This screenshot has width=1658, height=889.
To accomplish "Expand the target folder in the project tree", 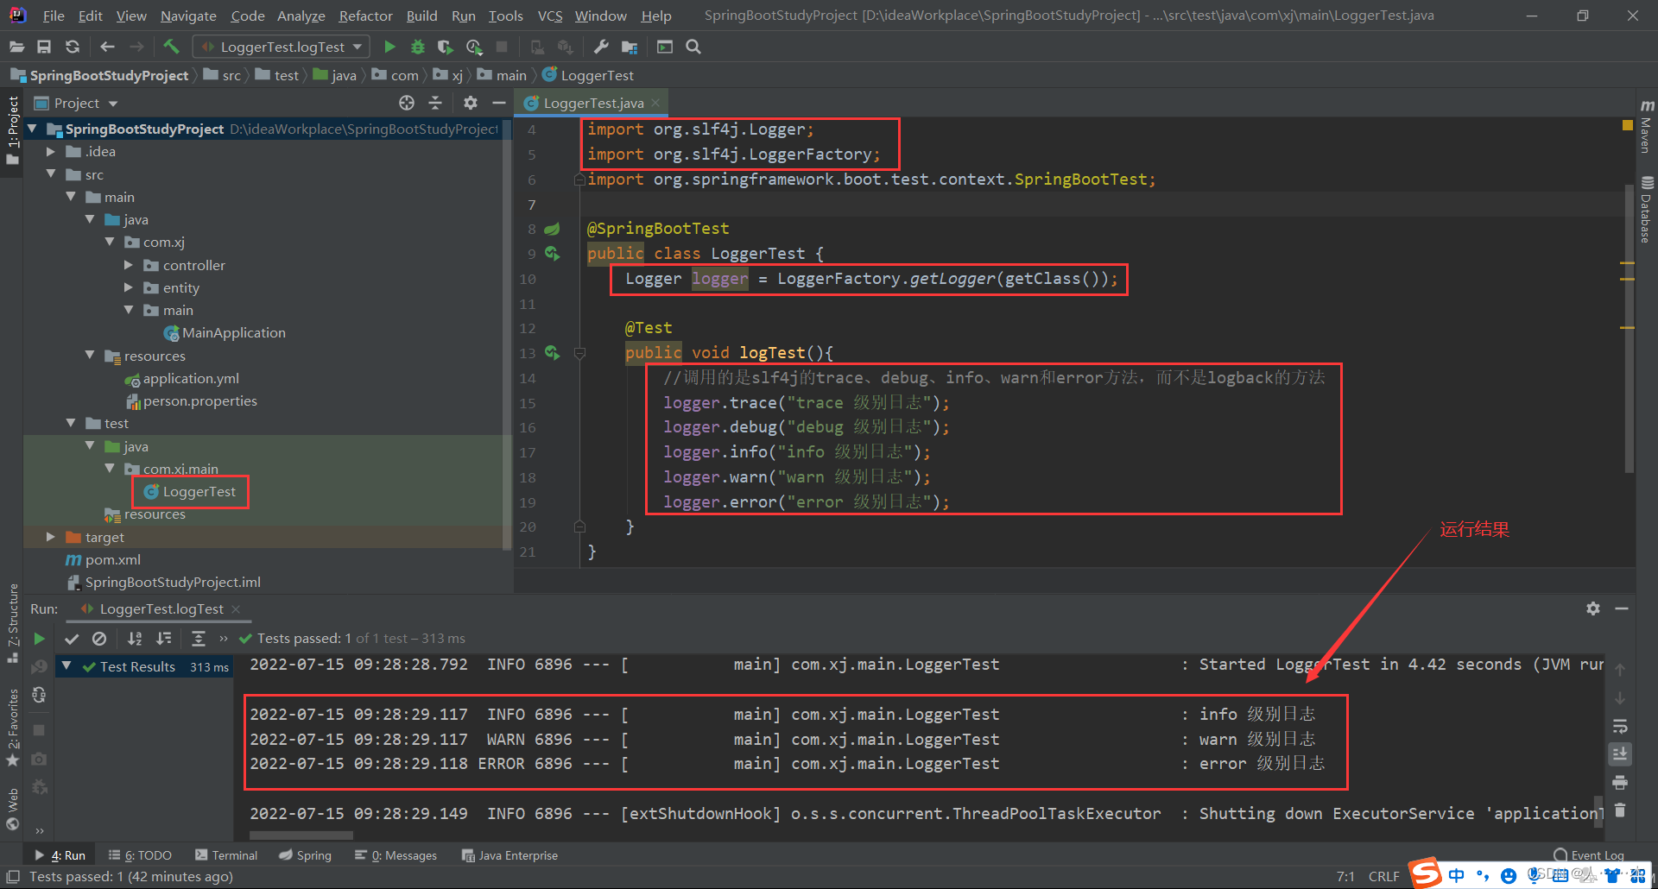I will point(49,537).
